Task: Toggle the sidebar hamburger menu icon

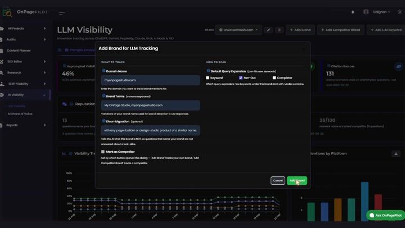Action: [x=62, y=13]
